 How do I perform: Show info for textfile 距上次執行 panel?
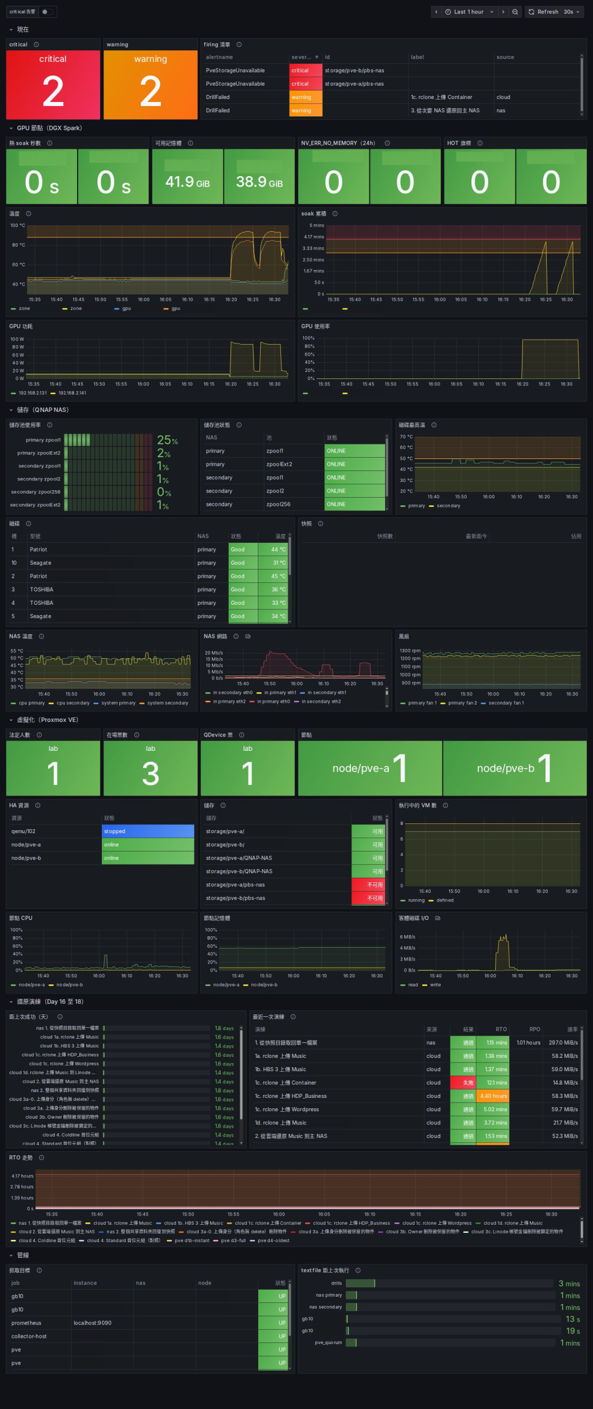point(358,1270)
